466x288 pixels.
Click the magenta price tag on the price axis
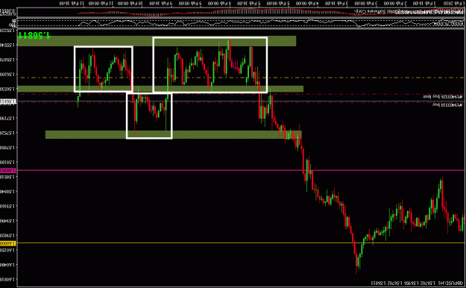coord(8,170)
